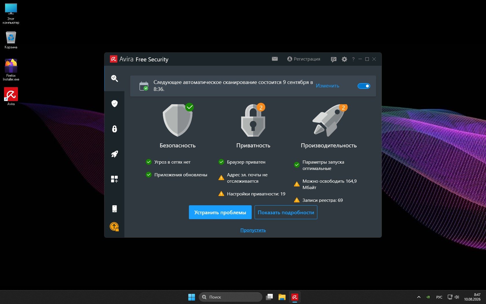
Task: Click the 'Производительность' heading
Action: [329, 145]
